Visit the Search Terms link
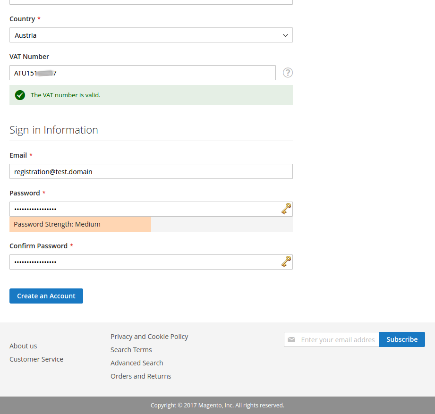The height and width of the screenshot is (414, 435). pos(131,350)
